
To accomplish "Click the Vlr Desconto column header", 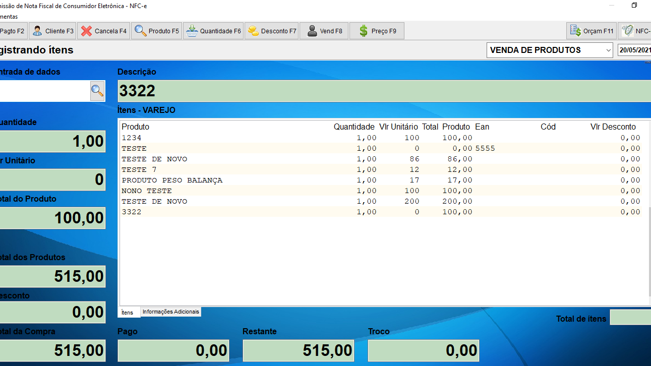I will tap(613, 127).
